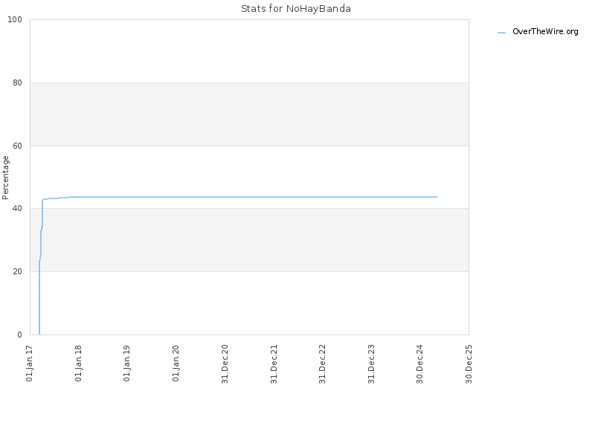Select the 31.Dec.21 date label

tap(274, 364)
